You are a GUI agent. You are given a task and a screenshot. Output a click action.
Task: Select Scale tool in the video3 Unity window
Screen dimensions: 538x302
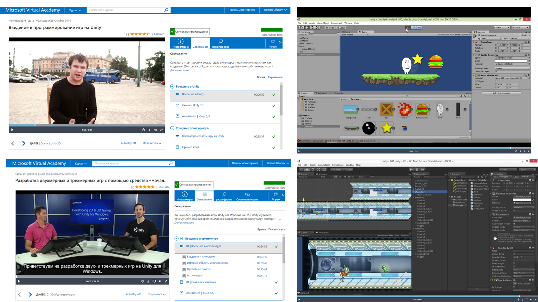pyautogui.click(x=318, y=28)
